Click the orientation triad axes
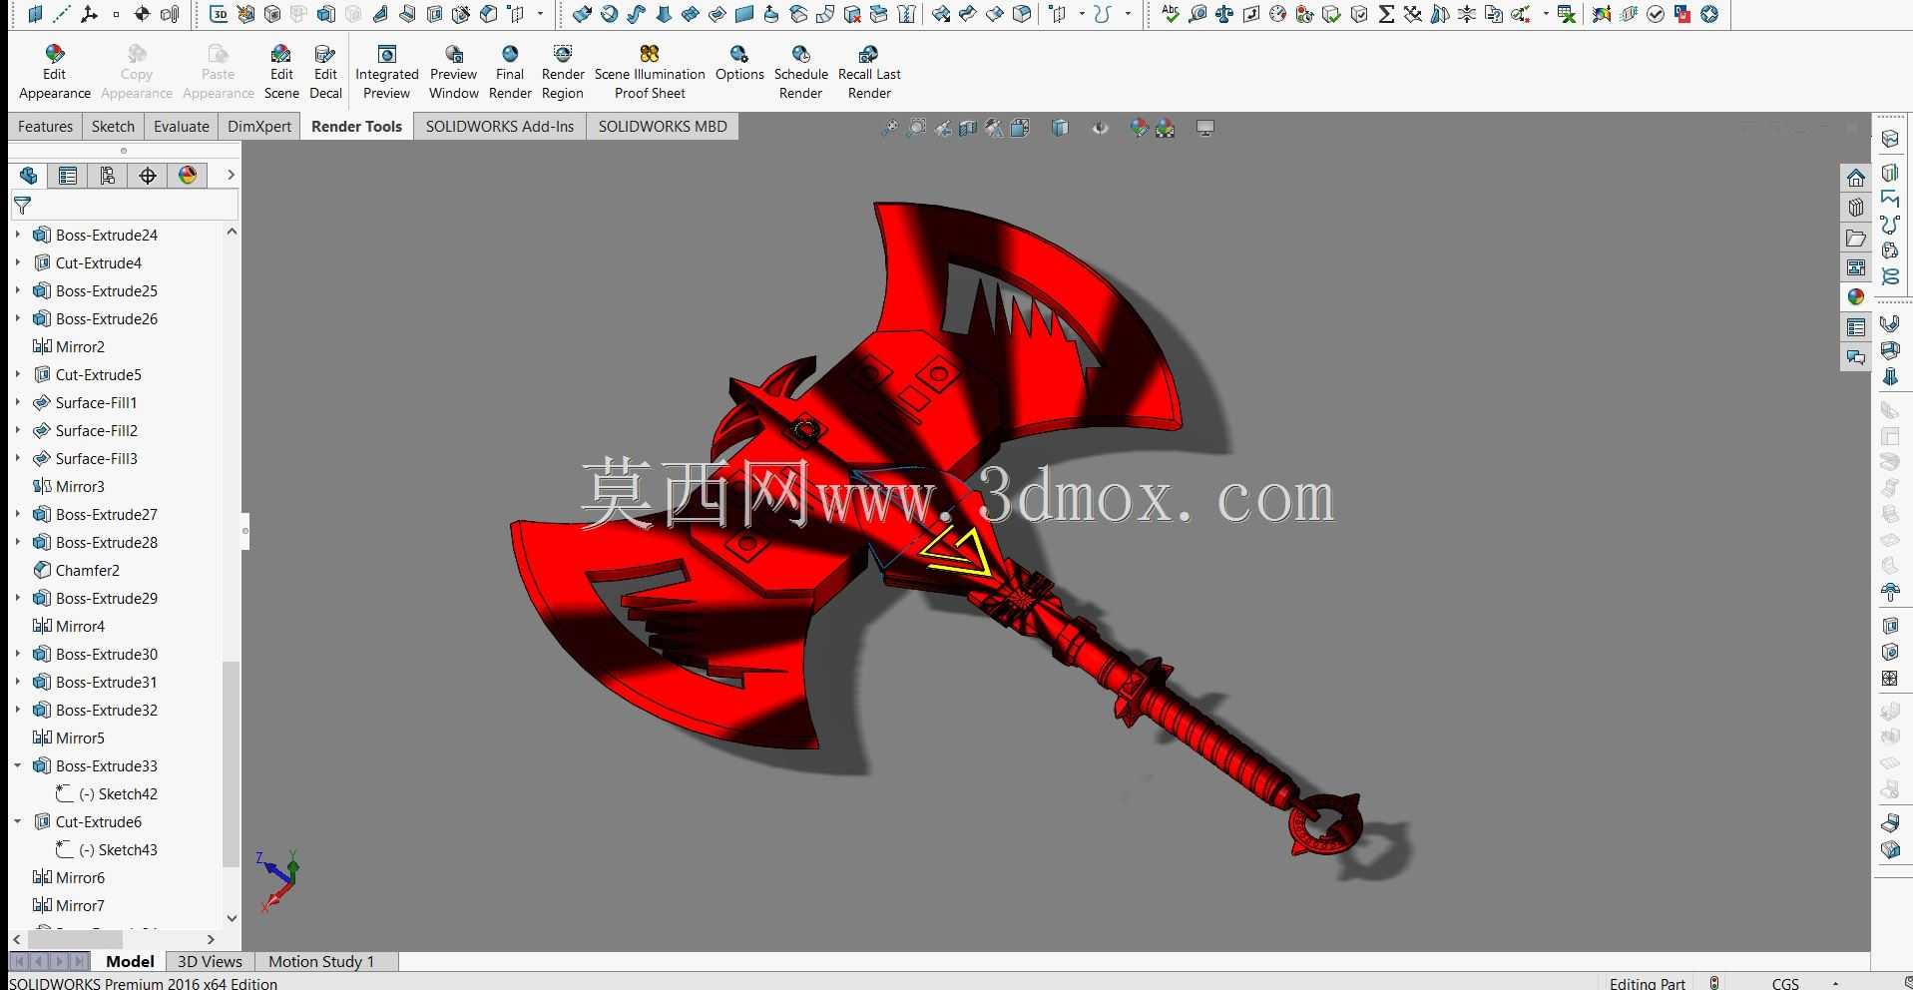The width and height of the screenshot is (1913, 990). (x=277, y=880)
